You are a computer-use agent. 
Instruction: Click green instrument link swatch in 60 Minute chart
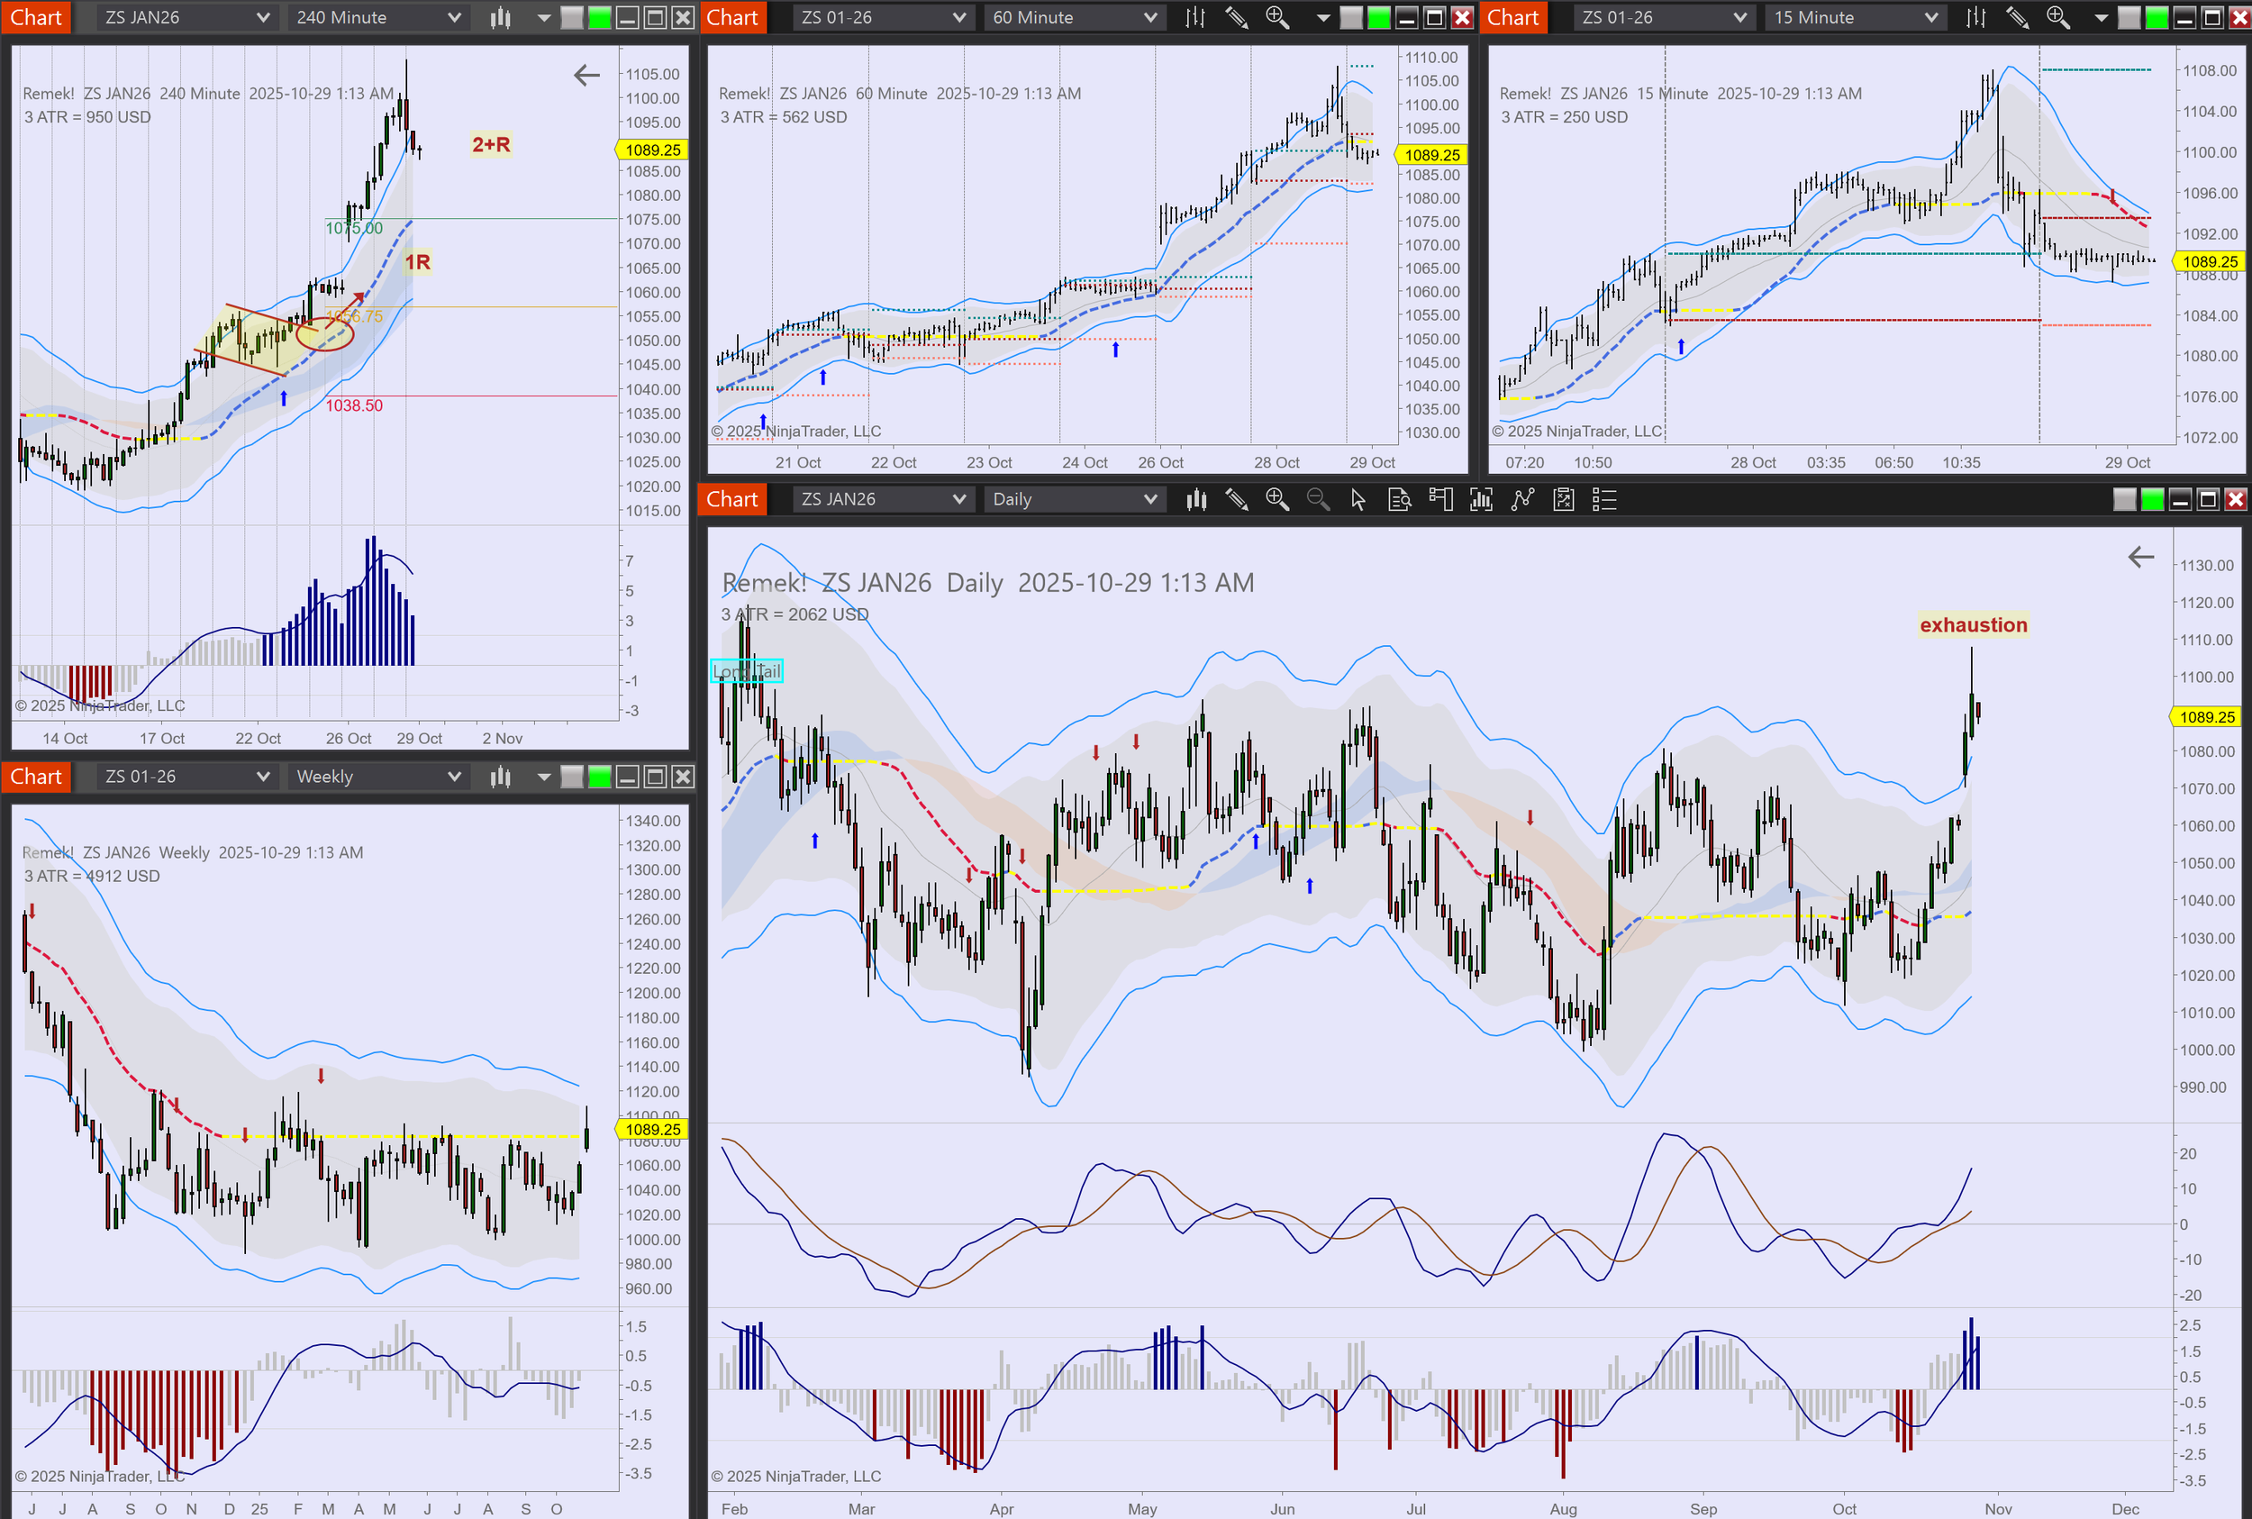point(1378,17)
